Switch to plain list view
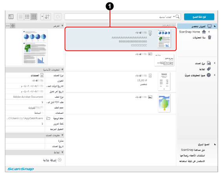 pyautogui.click(x=21, y=16)
